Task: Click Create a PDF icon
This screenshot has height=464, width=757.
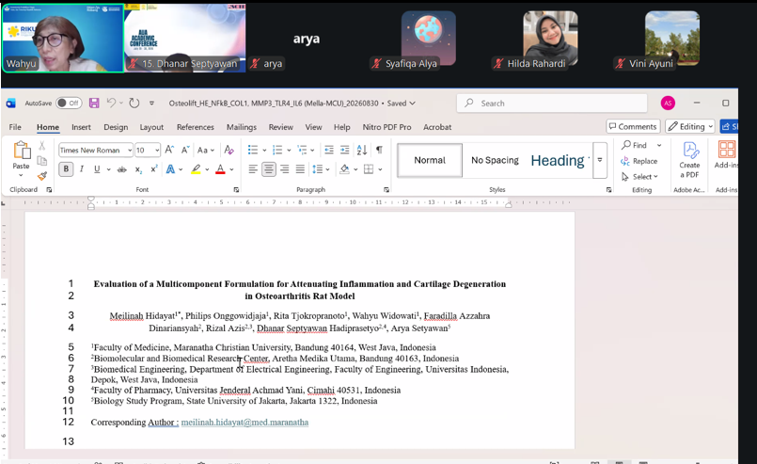Action: (x=689, y=160)
